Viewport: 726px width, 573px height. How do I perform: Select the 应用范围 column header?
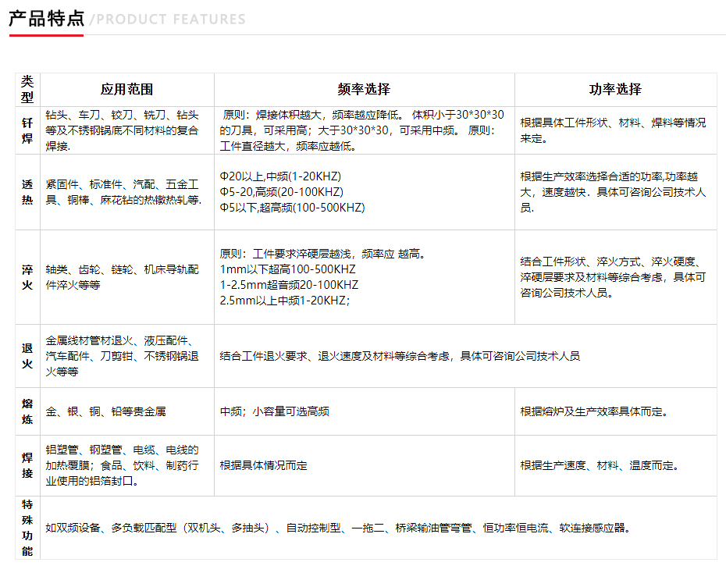tap(126, 90)
